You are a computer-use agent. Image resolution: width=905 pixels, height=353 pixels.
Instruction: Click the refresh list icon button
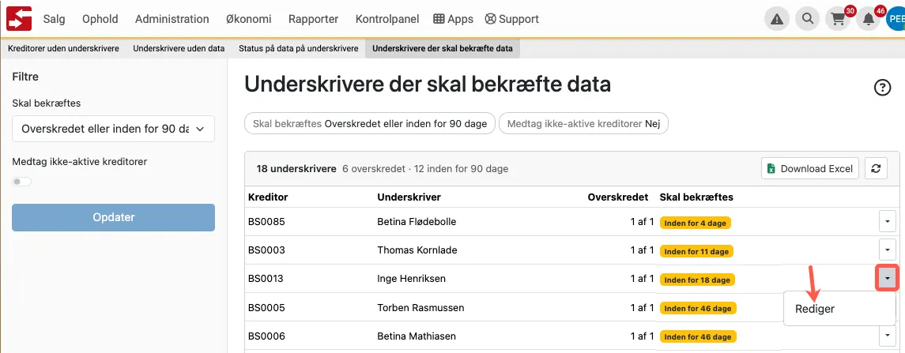[876, 168]
